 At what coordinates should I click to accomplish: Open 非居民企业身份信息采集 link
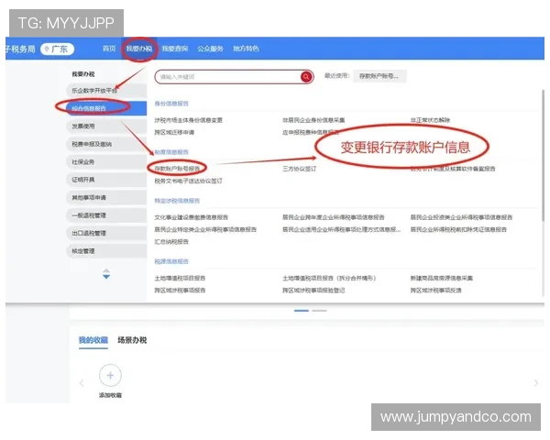[313, 120]
